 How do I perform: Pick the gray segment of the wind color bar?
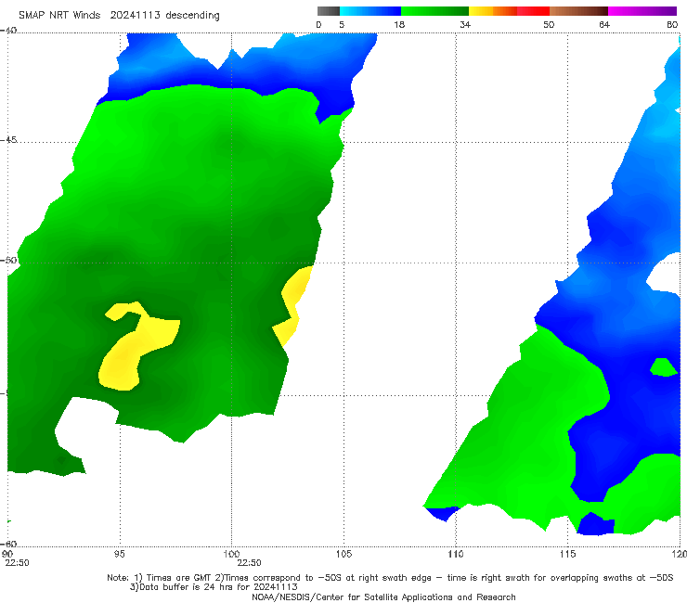[328, 11]
